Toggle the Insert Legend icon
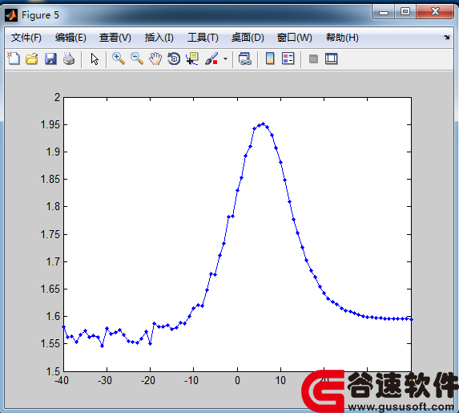Image resolution: width=459 pixels, height=413 pixels. (288, 59)
